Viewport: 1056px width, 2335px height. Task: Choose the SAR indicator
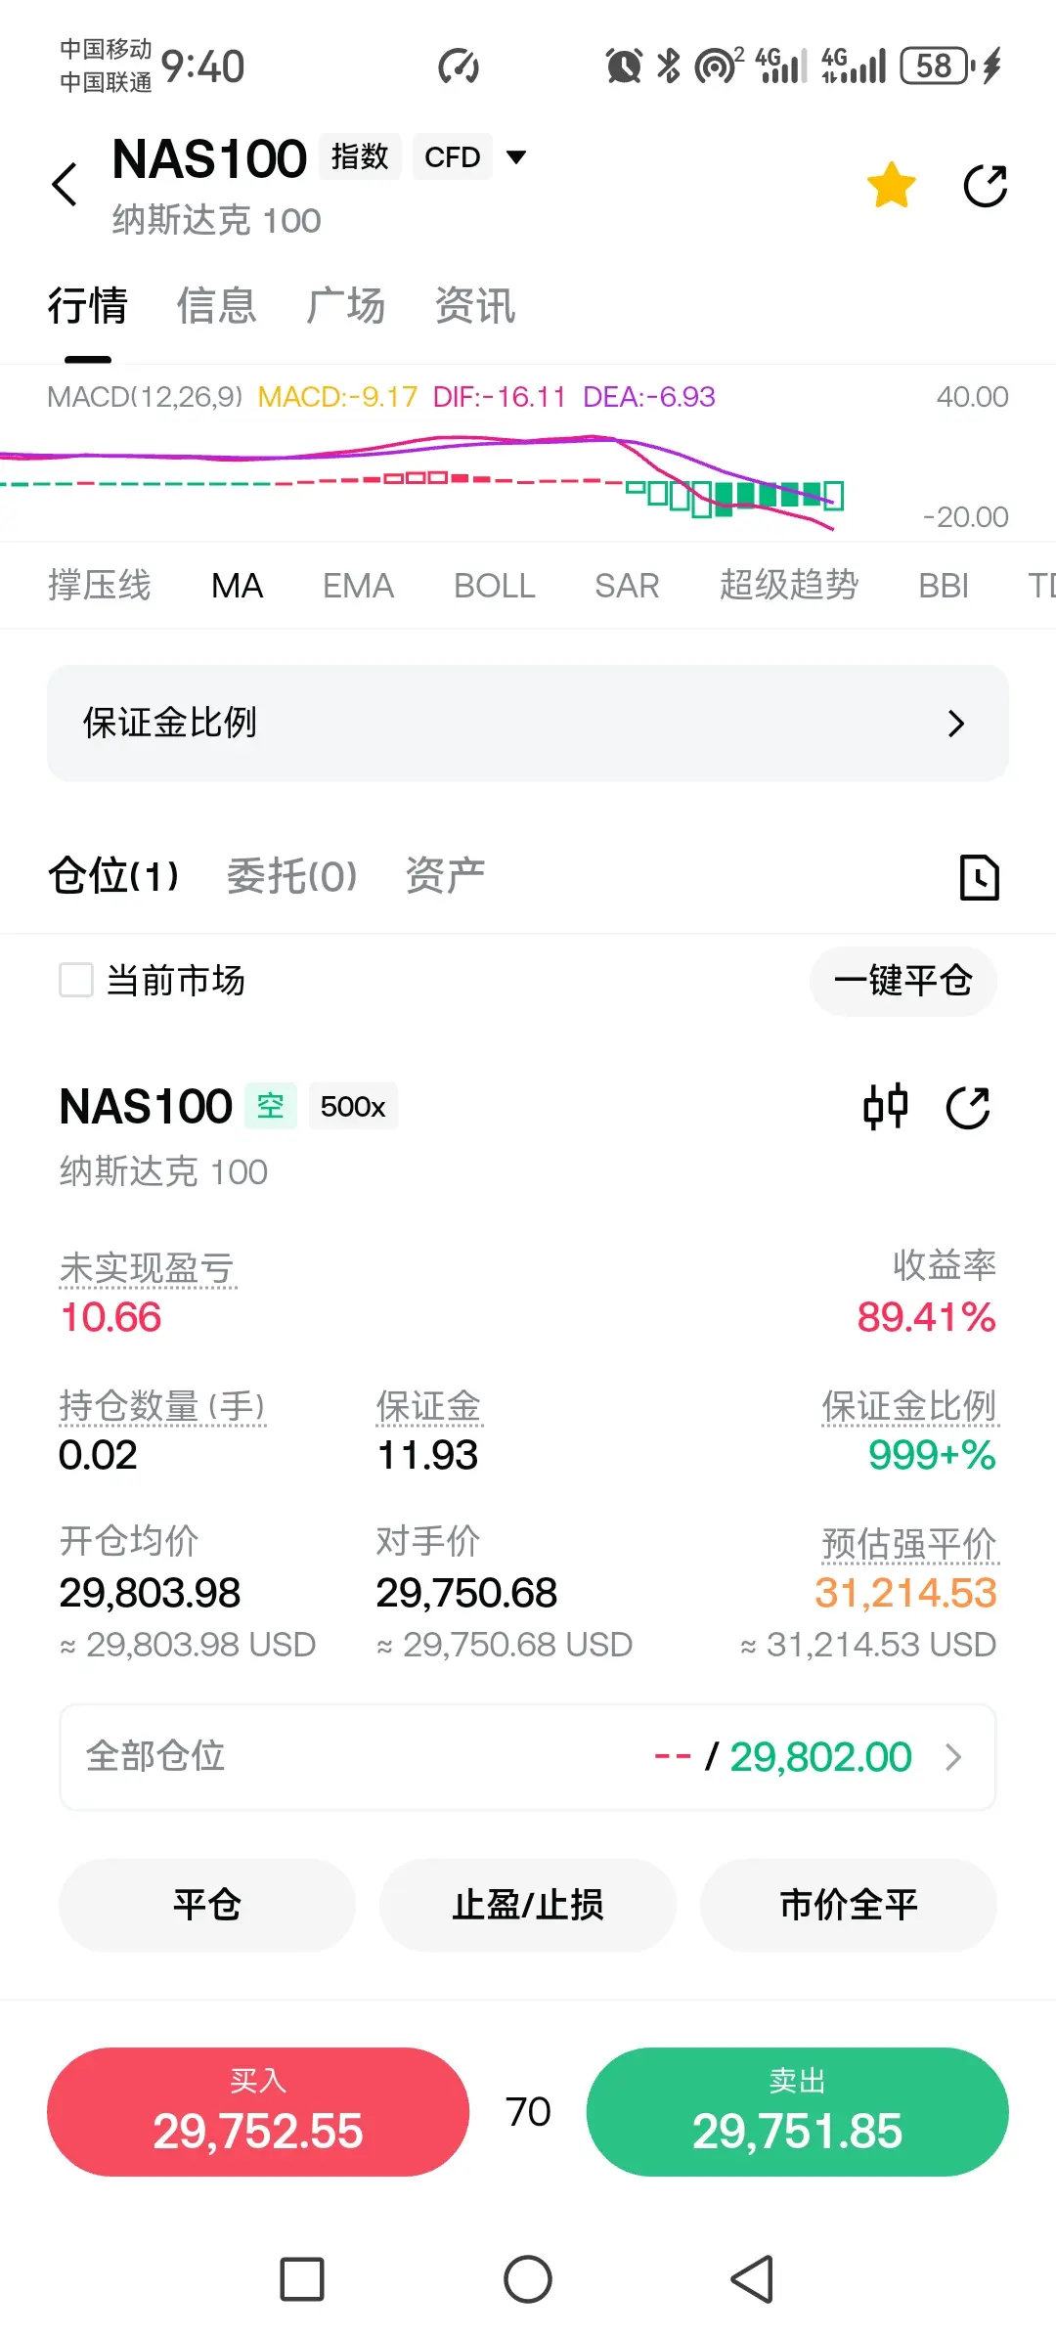627,586
